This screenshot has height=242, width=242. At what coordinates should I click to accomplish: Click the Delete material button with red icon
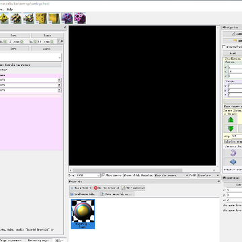click(107, 188)
